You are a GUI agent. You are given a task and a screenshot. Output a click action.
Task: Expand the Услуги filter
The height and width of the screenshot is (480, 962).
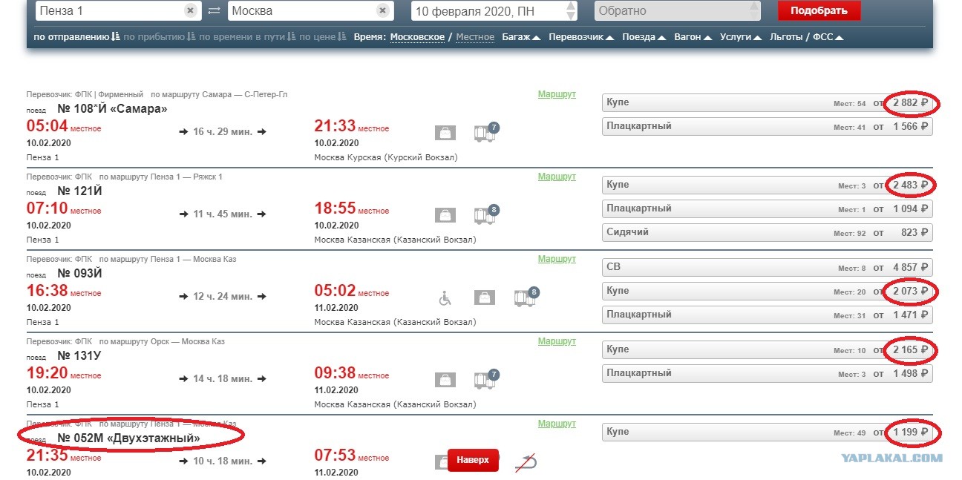(x=741, y=37)
